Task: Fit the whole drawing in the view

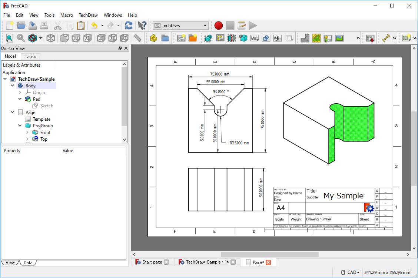Action: (9, 38)
